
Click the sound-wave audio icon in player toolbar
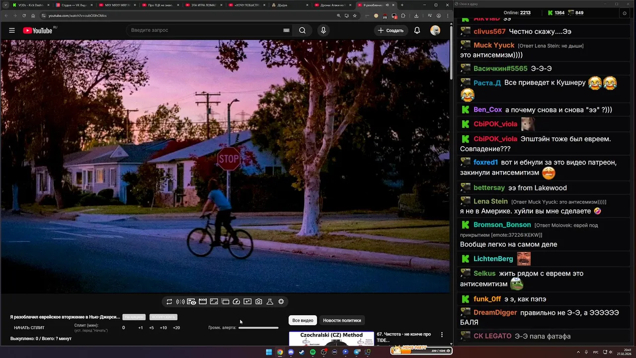(x=180, y=302)
